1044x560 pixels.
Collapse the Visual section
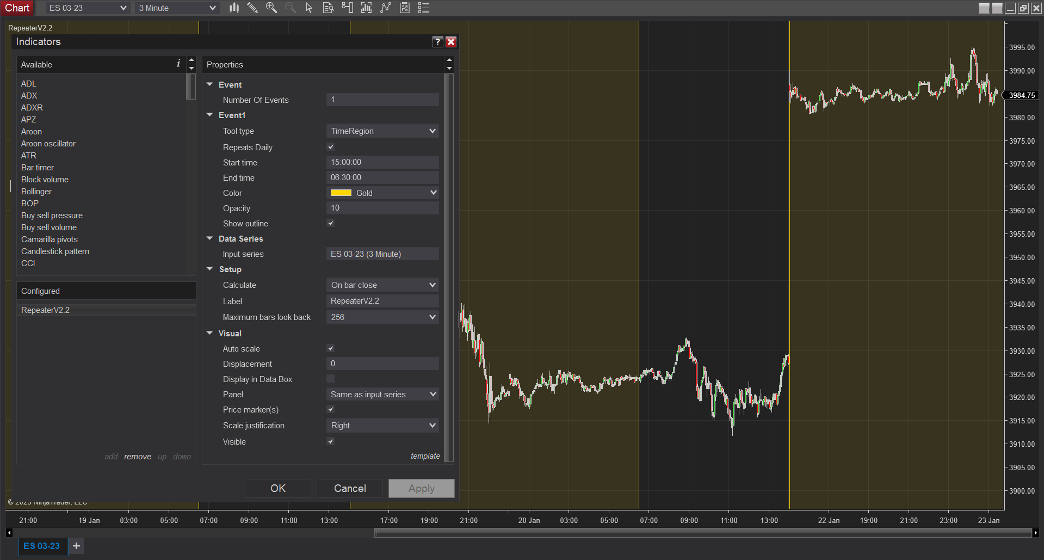click(x=210, y=333)
